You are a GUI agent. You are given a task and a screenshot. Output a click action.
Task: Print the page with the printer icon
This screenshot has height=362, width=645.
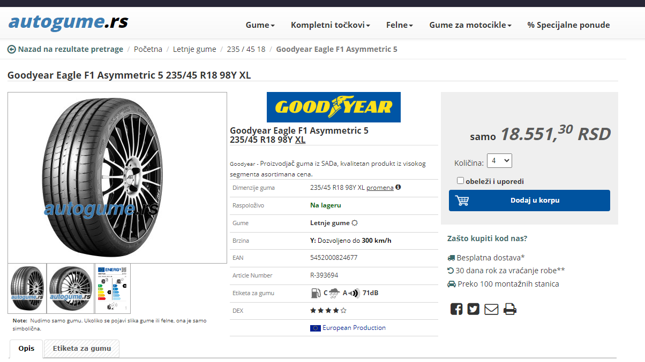(x=509, y=309)
